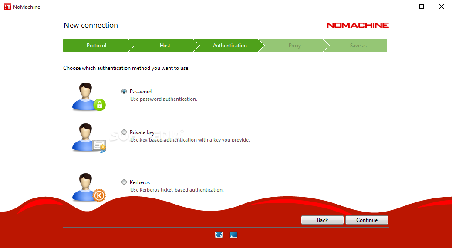Minimize the NoMachine window

[x=402, y=7]
